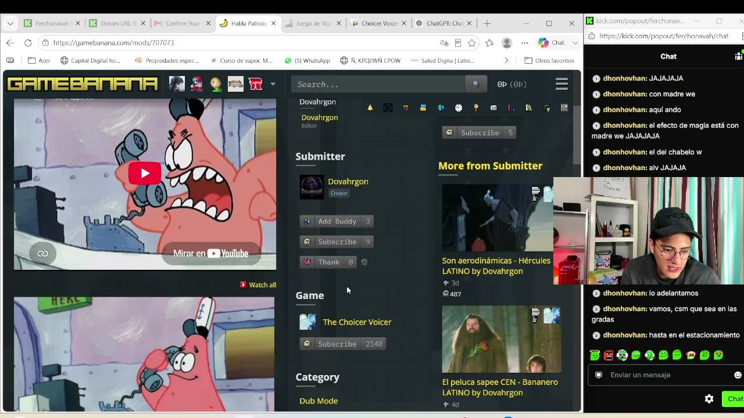Click Add Buddy button
This screenshot has height=418, width=744.
(x=337, y=221)
